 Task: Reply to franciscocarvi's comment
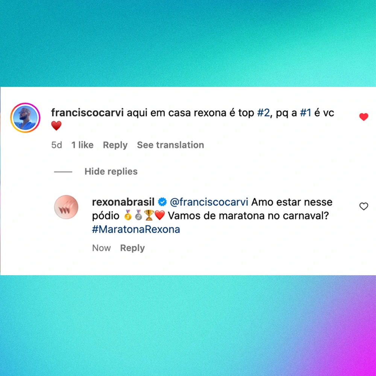(115, 145)
